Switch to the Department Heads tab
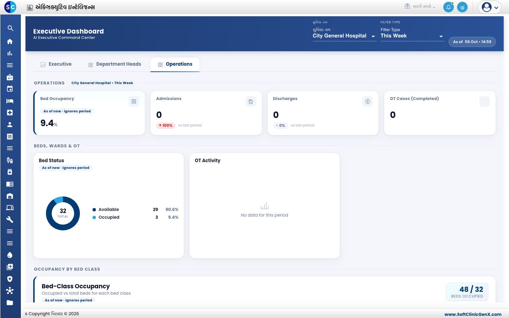 point(115,64)
